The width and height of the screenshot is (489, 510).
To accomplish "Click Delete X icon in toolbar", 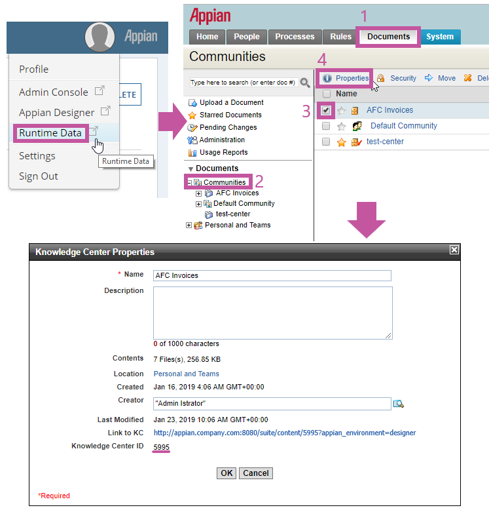I will click(x=467, y=78).
